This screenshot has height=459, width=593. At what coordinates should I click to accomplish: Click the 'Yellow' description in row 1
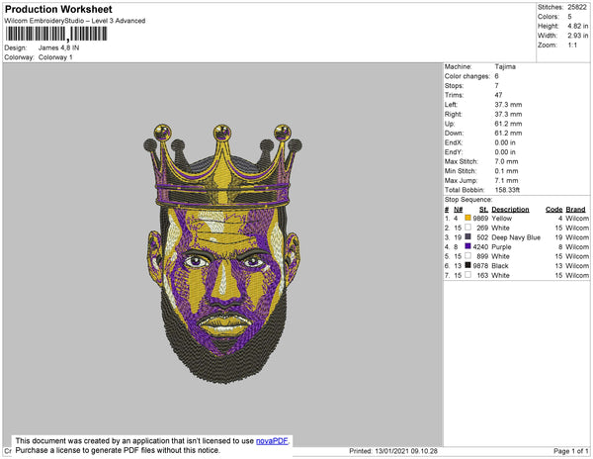click(x=501, y=219)
